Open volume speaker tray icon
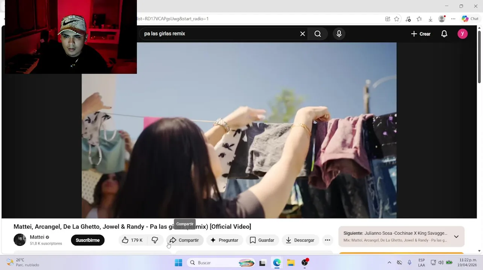This screenshot has width=483, height=270. (441, 262)
